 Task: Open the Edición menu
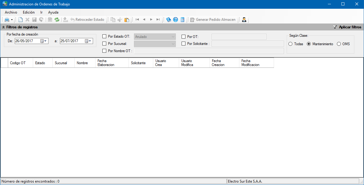click(x=29, y=12)
